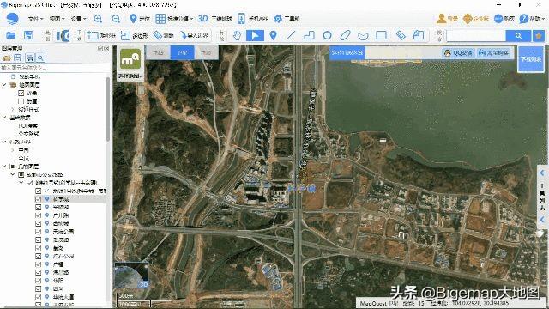Click the QQ contact button
Viewport: 549px width, 309px height.
(x=458, y=53)
